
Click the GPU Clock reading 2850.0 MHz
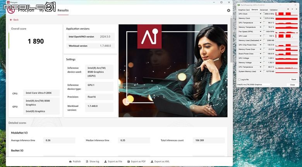click(x=269, y=14)
